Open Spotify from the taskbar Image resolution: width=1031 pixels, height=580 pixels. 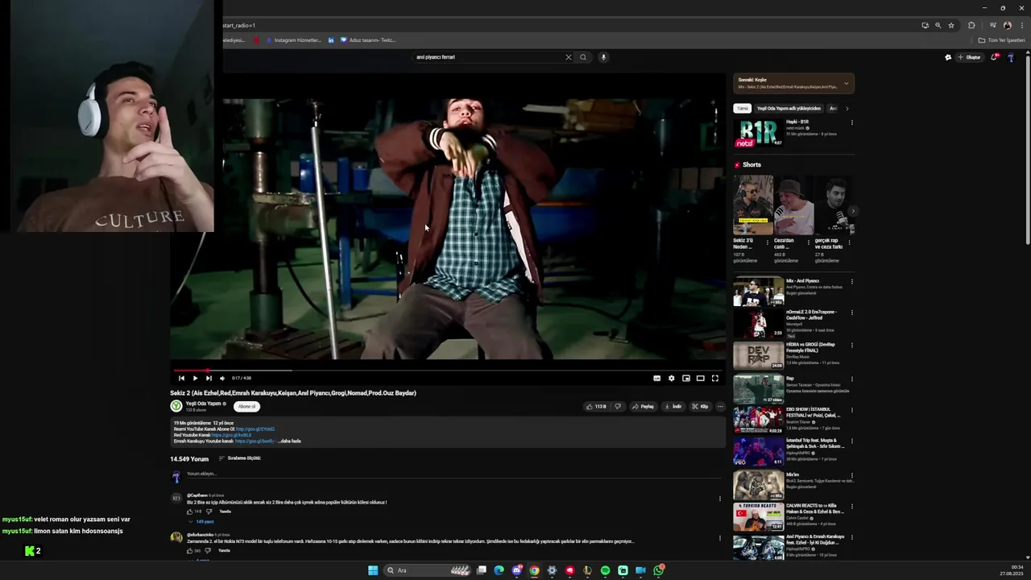(x=605, y=570)
